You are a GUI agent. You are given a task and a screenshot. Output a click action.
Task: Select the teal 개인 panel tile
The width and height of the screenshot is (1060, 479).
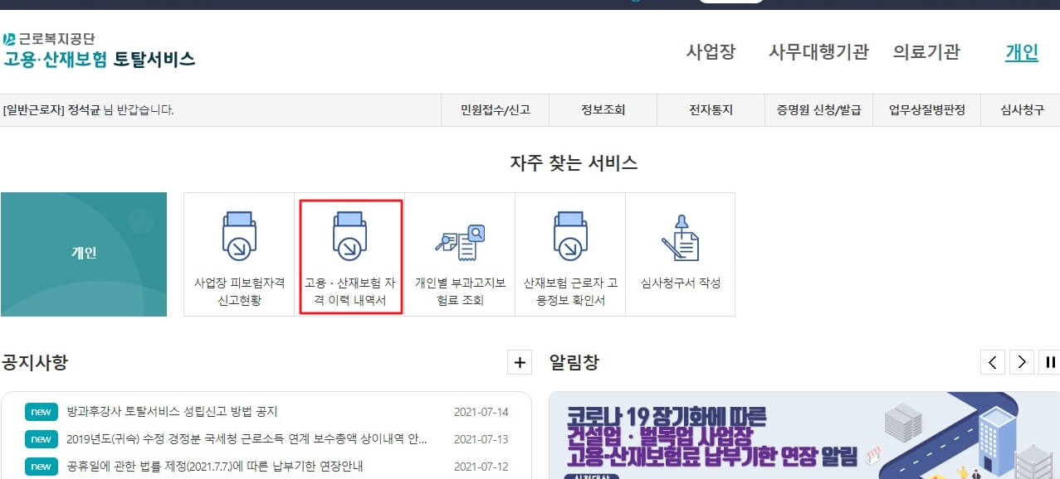[x=83, y=254]
